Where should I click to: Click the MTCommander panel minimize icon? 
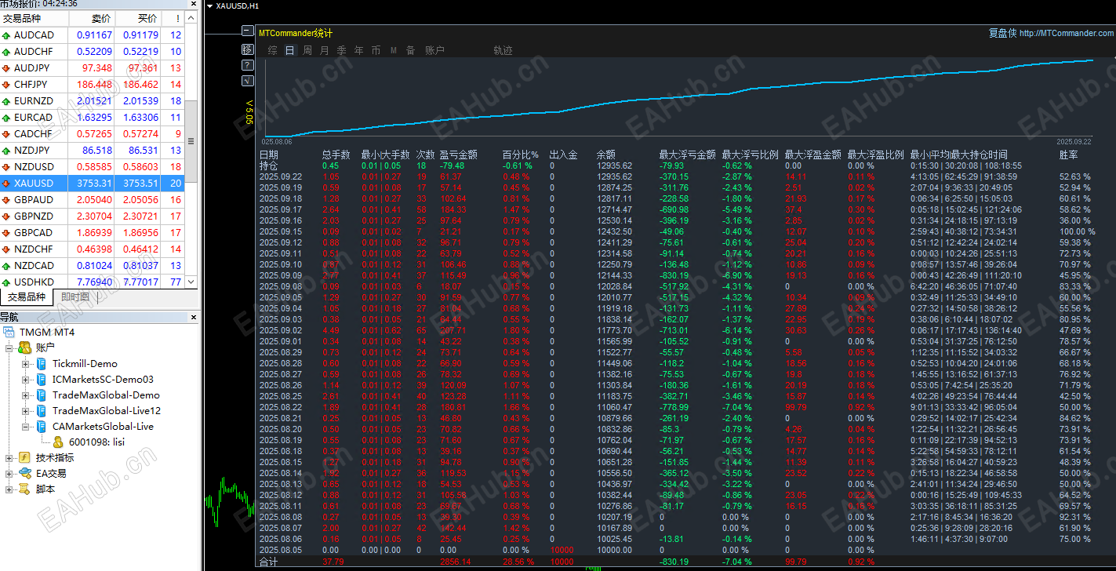pyautogui.click(x=248, y=31)
